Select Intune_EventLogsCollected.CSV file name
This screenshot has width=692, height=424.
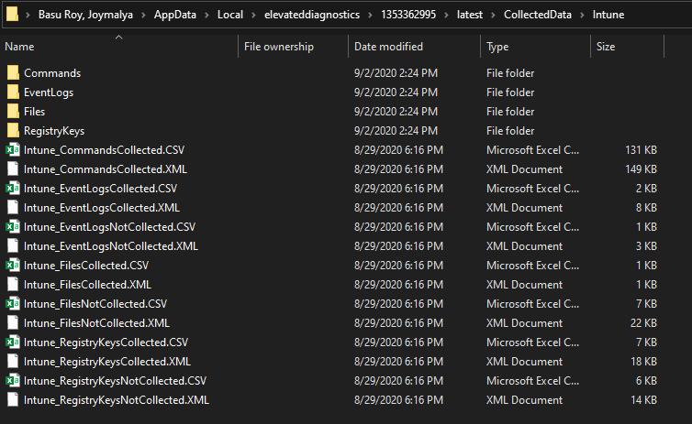(100, 189)
